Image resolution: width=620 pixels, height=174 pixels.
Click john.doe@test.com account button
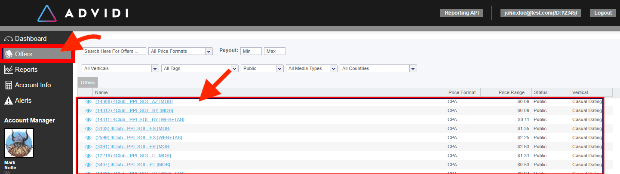pyautogui.click(x=540, y=13)
